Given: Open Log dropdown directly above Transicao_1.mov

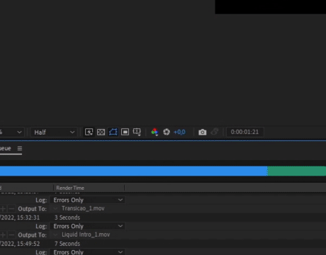Looking at the screenshot, I should point(87,200).
